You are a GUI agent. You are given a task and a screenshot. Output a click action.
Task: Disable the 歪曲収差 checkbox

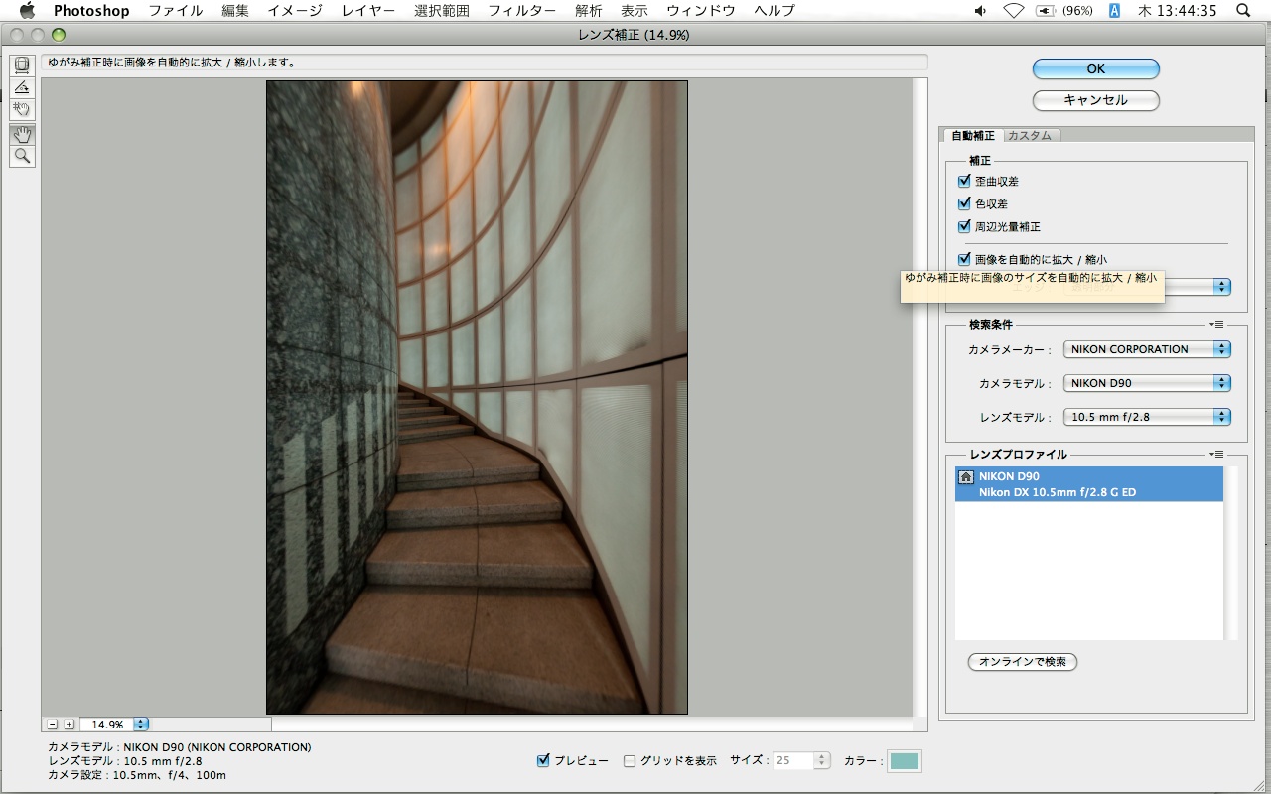[x=963, y=181]
